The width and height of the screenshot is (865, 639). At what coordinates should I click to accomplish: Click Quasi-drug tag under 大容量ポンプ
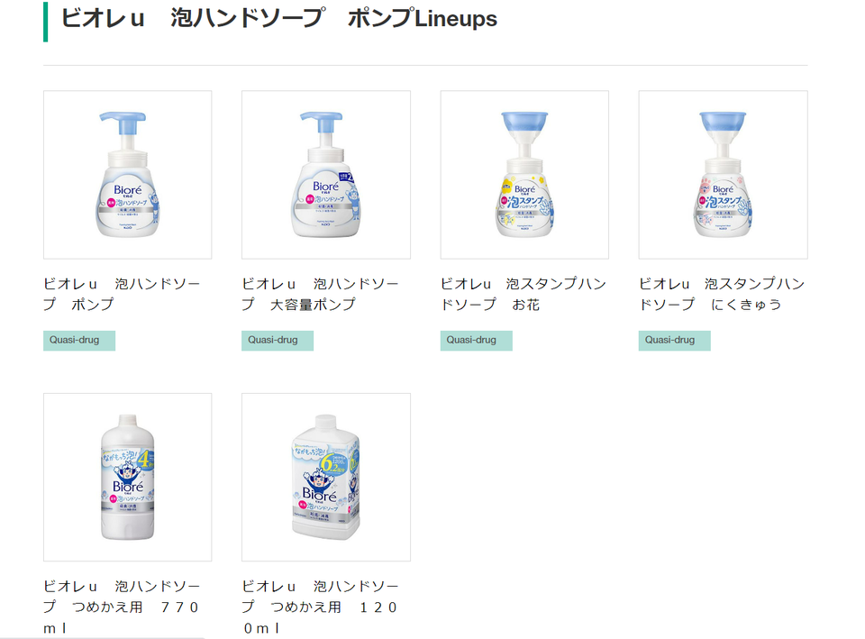click(278, 341)
